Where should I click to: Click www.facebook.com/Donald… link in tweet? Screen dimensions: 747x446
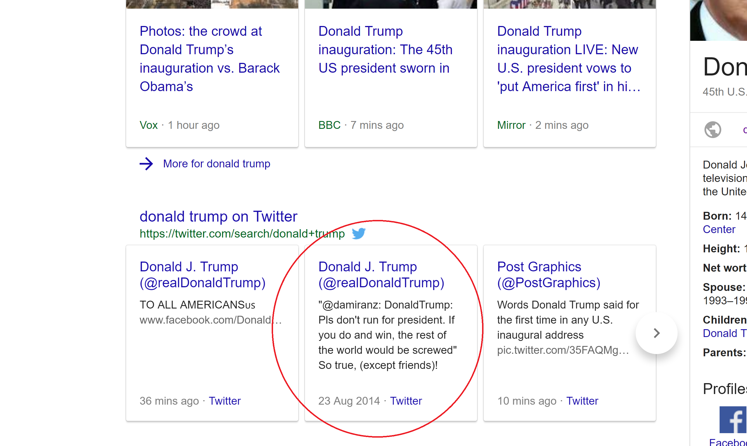click(211, 320)
